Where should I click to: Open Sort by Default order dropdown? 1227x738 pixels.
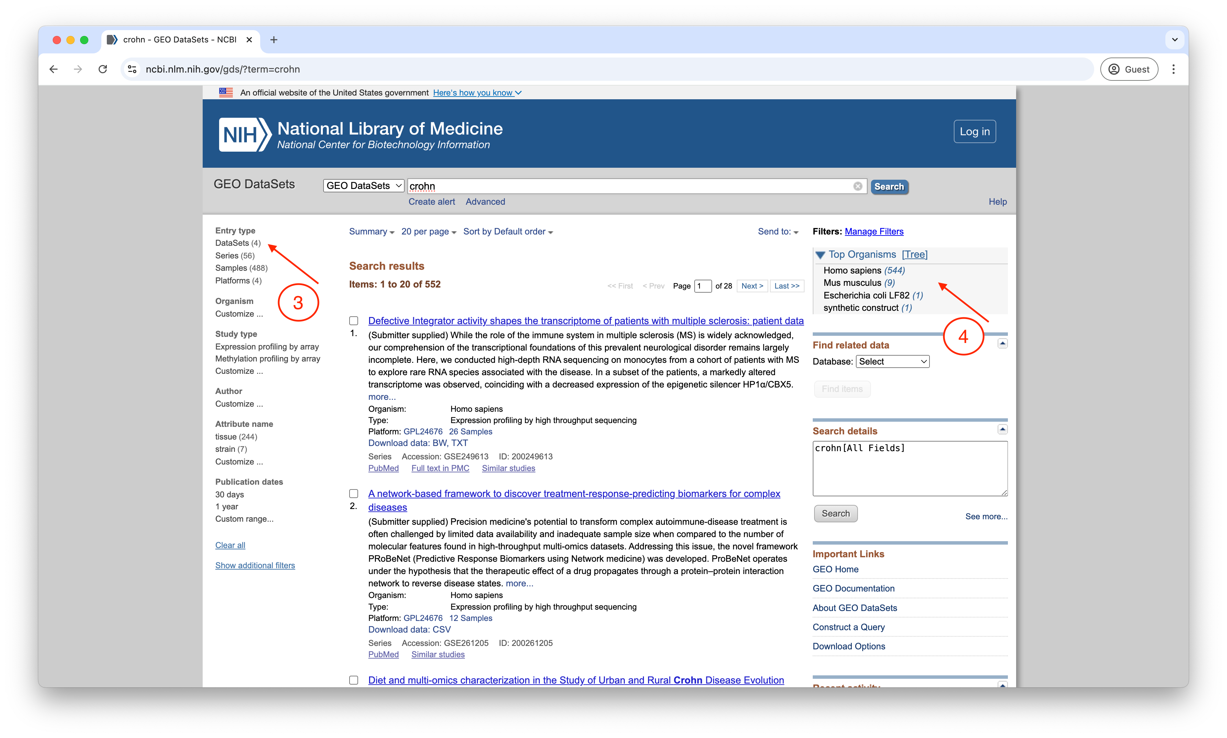pyautogui.click(x=508, y=231)
